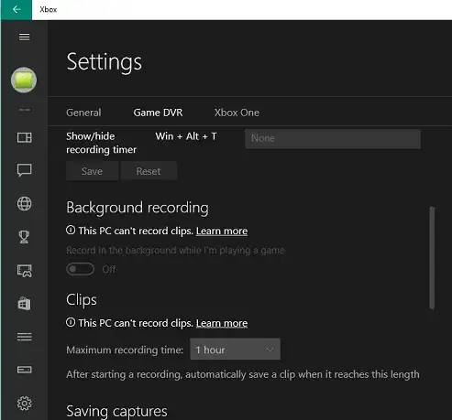Open the Store shopping bag icon
This screenshot has height=420, width=452.
pyautogui.click(x=25, y=304)
